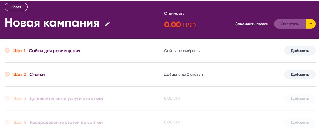Add articles via Добавить in Шаг 2
Screen dimensions: 319x131
point(300,75)
